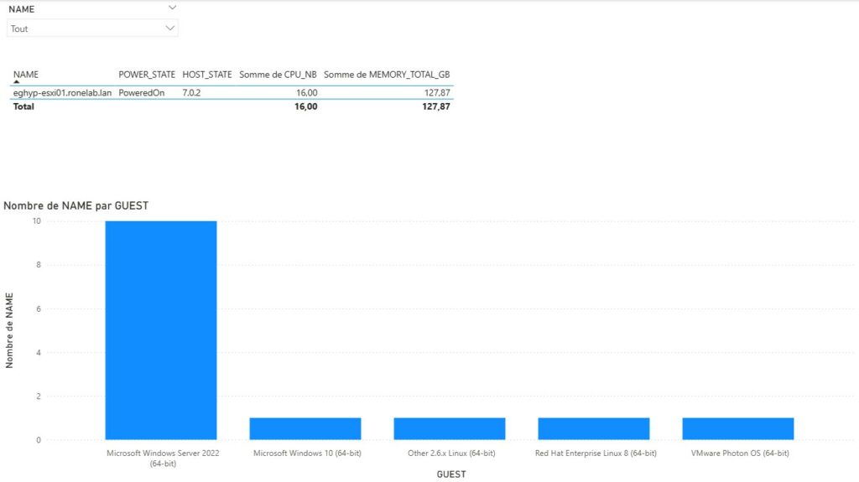Screen dimensions: 859x482
Task: Click the PoweredOn cell in table
Action: click(x=141, y=92)
